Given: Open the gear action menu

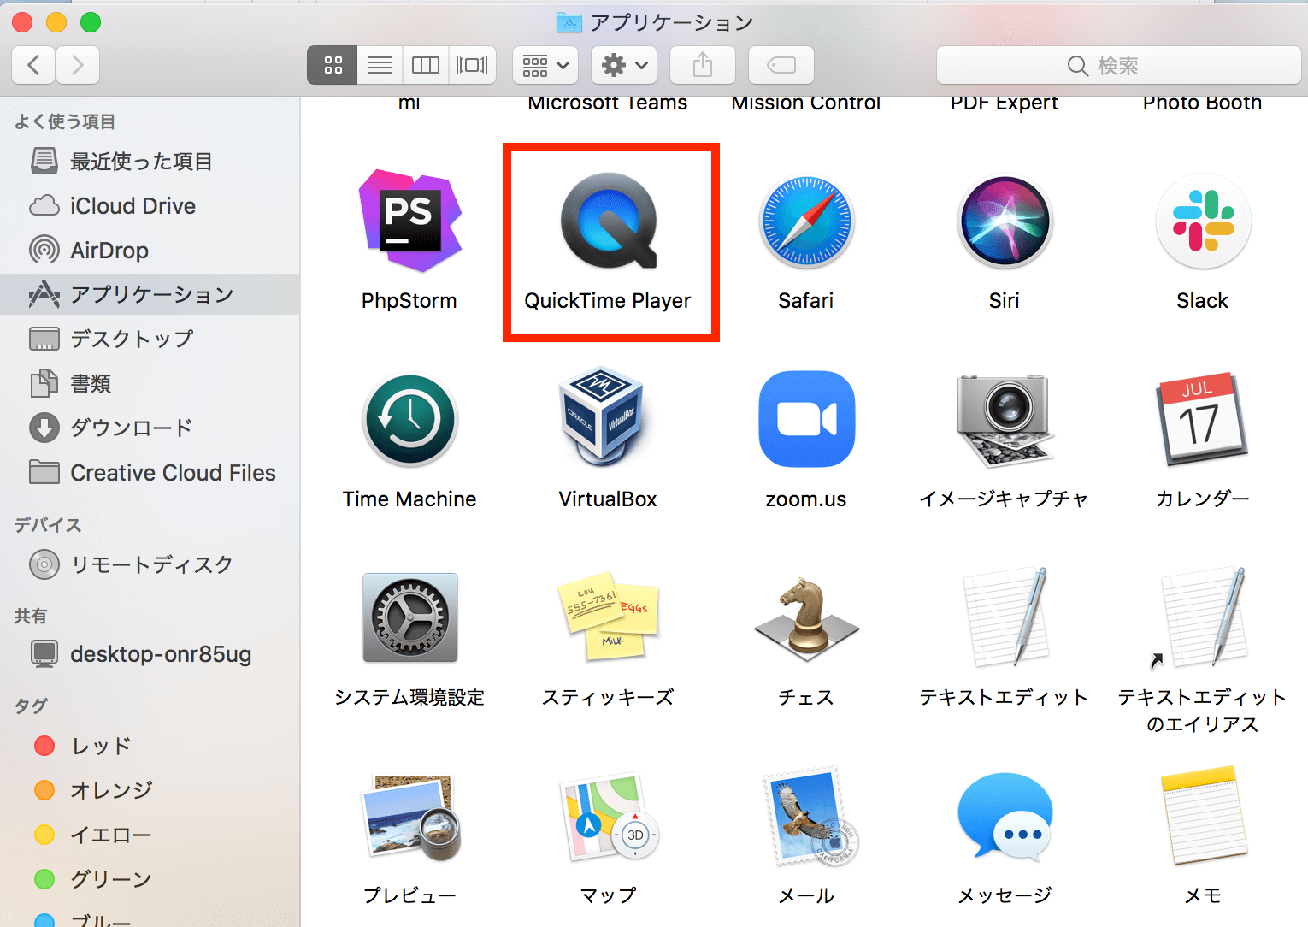Looking at the screenshot, I should (624, 65).
